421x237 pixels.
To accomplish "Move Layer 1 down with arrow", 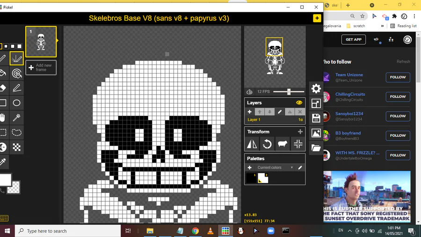I will click(x=269, y=112).
